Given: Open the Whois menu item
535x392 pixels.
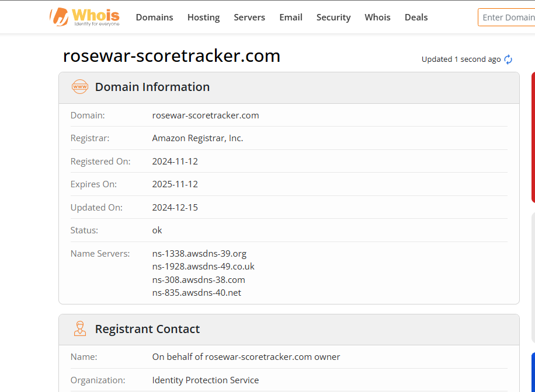Looking at the screenshot, I should tap(377, 17).
